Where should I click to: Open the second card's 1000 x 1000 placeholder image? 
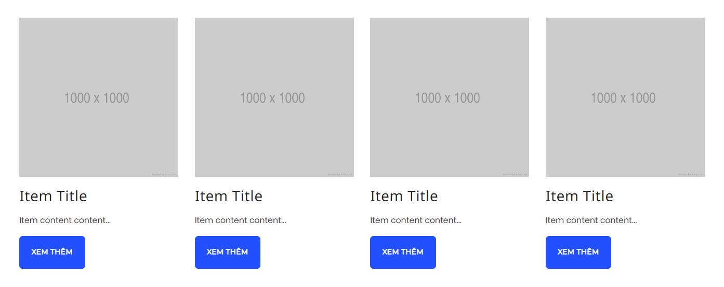274,97
